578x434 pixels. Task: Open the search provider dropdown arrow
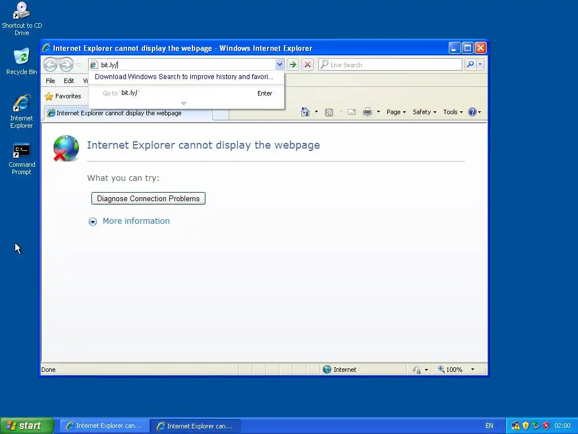[x=480, y=64]
